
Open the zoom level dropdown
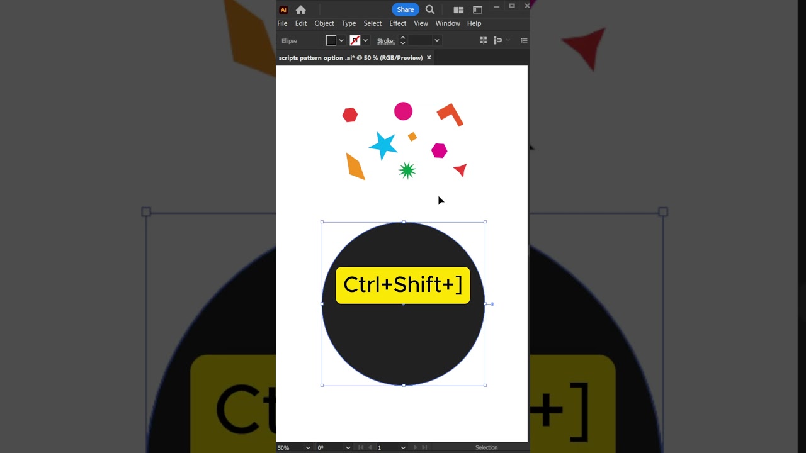[x=308, y=447]
